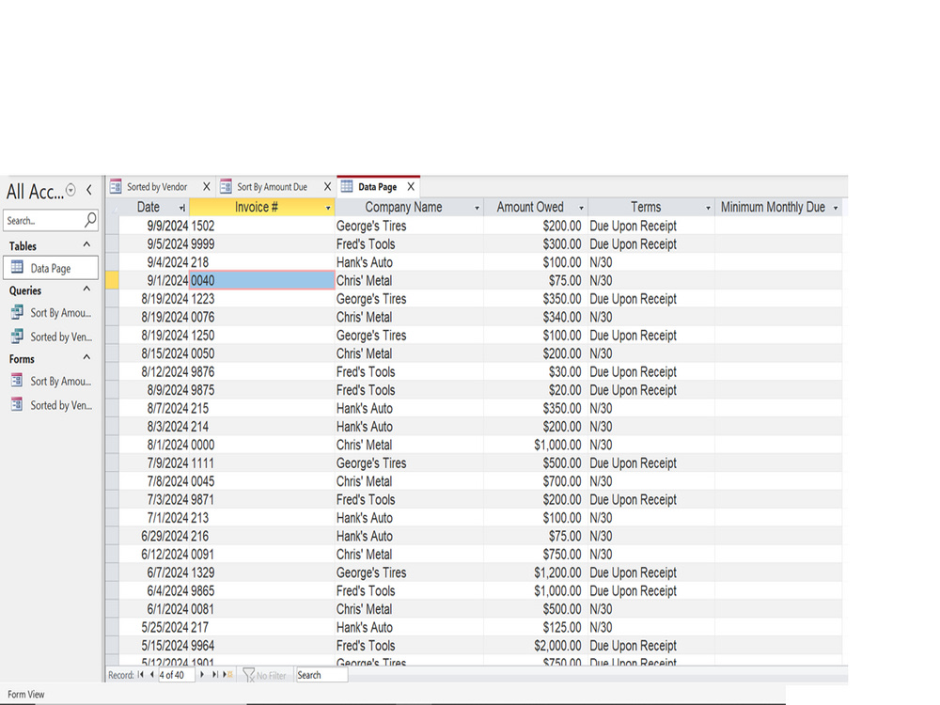
Task: Open the Amount Owed column dropdown arrow
Action: [x=581, y=208]
